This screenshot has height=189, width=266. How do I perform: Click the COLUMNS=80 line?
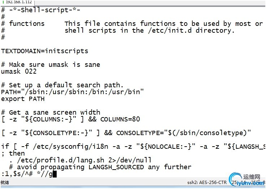[70, 119]
